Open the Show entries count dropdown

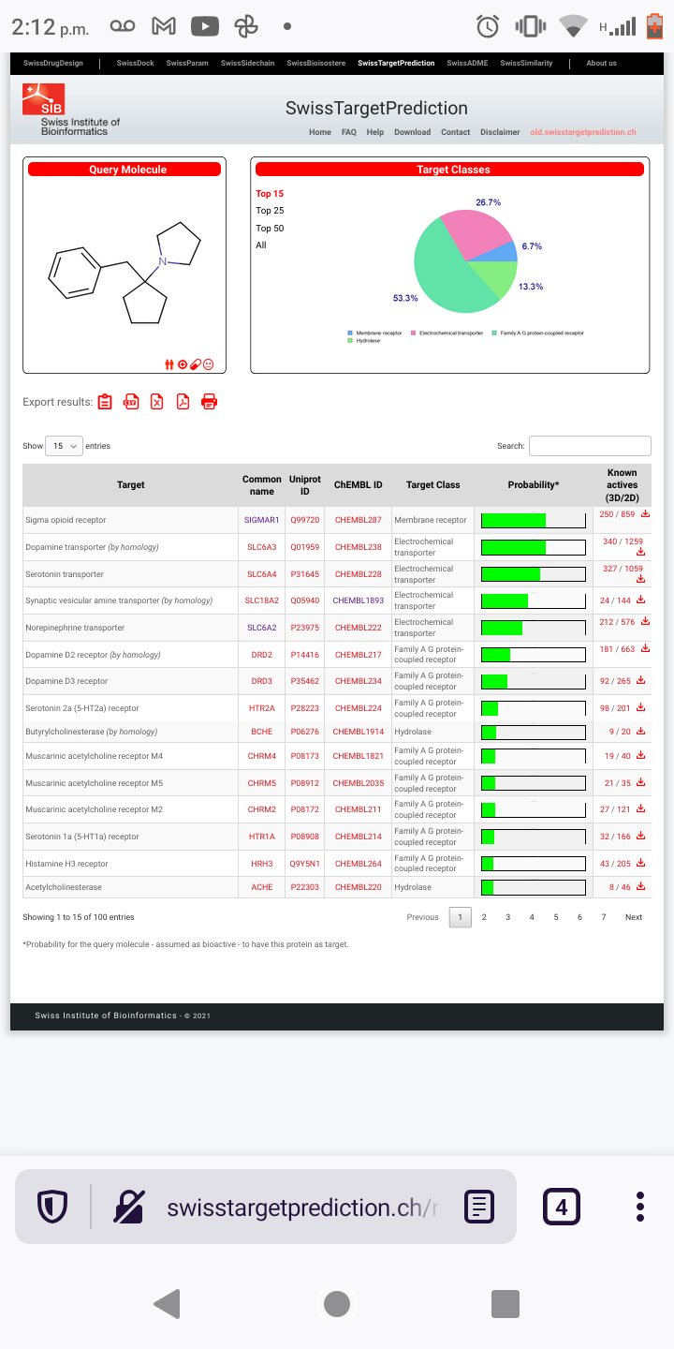click(65, 446)
